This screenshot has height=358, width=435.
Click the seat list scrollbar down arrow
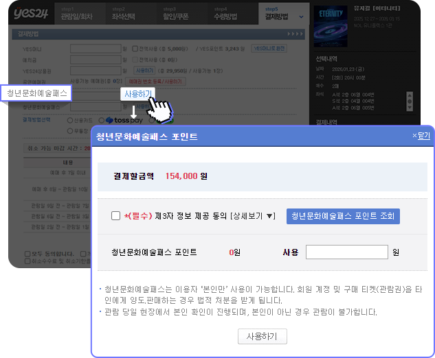(x=410, y=108)
